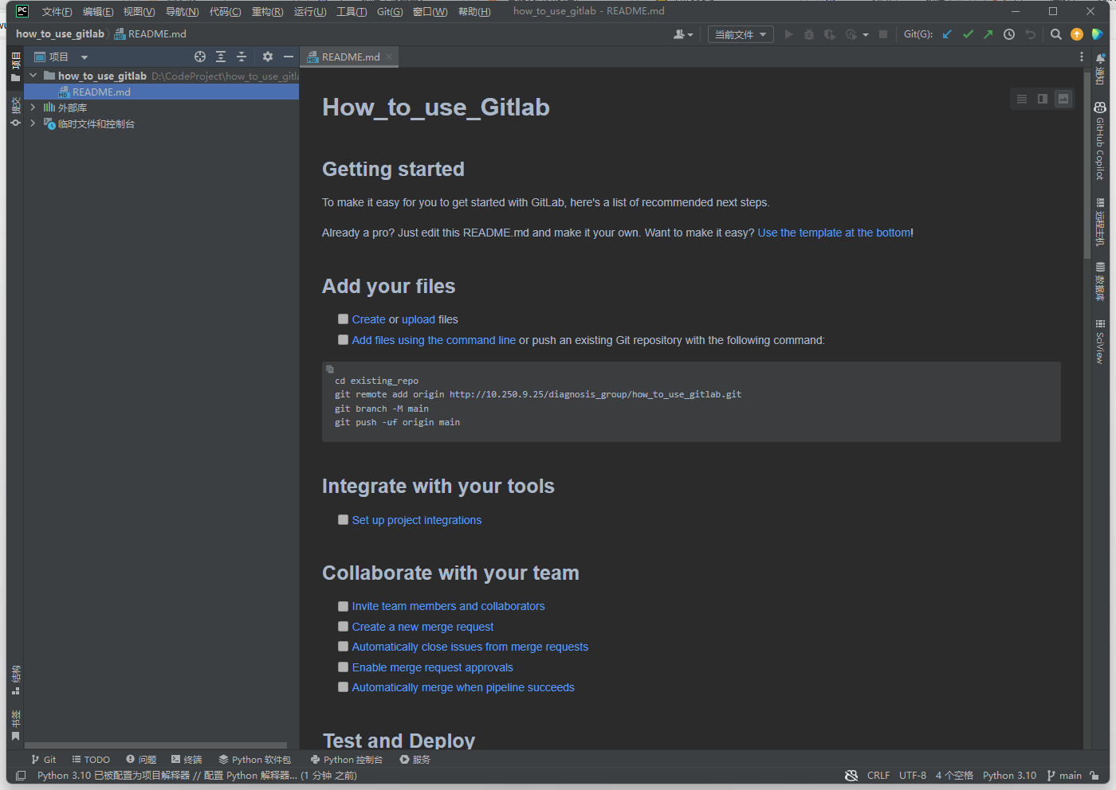The height and width of the screenshot is (790, 1116).
Task: Check 'Automatically close issues' checkbox
Action: click(343, 647)
